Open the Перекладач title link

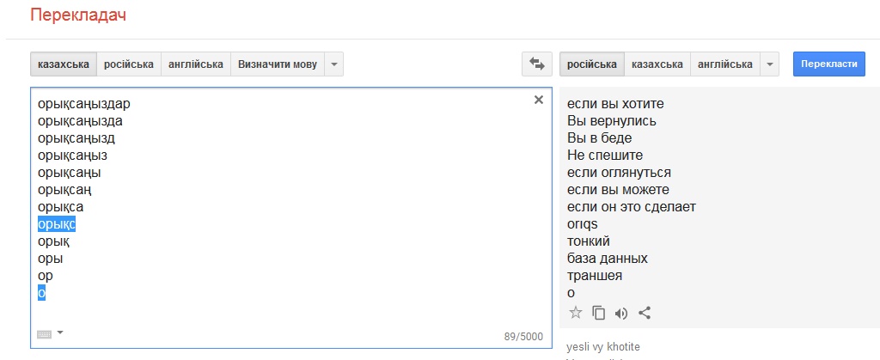coord(78,15)
